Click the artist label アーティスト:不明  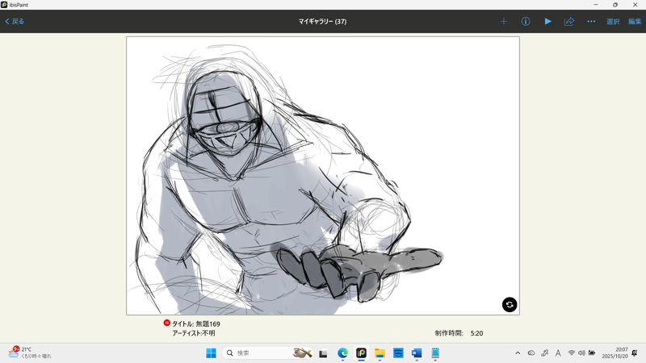[194, 333]
